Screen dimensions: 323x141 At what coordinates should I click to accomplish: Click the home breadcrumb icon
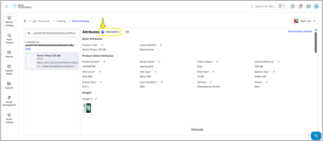25,21
